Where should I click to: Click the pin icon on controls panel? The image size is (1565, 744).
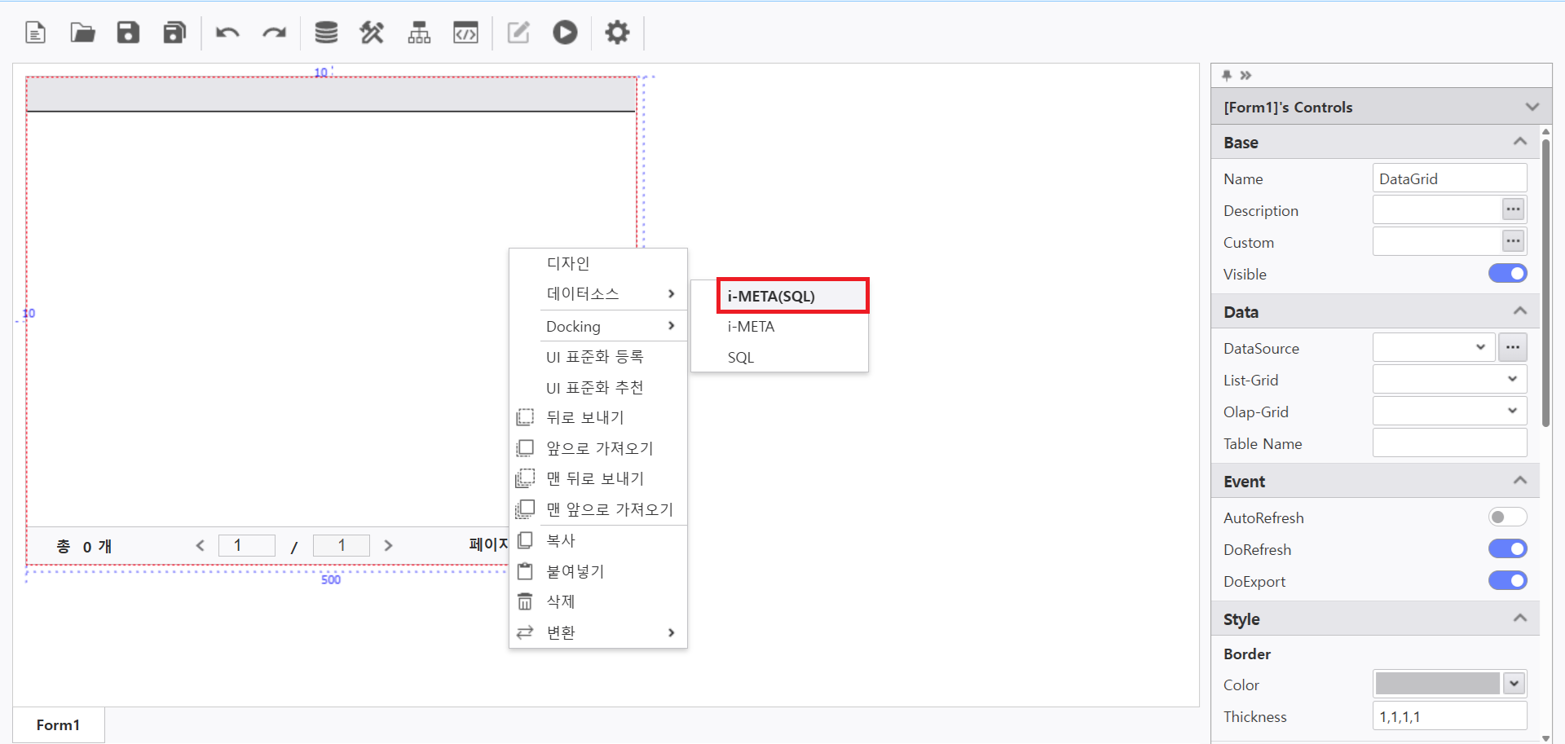pyautogui.click(x=1227, y=75)
